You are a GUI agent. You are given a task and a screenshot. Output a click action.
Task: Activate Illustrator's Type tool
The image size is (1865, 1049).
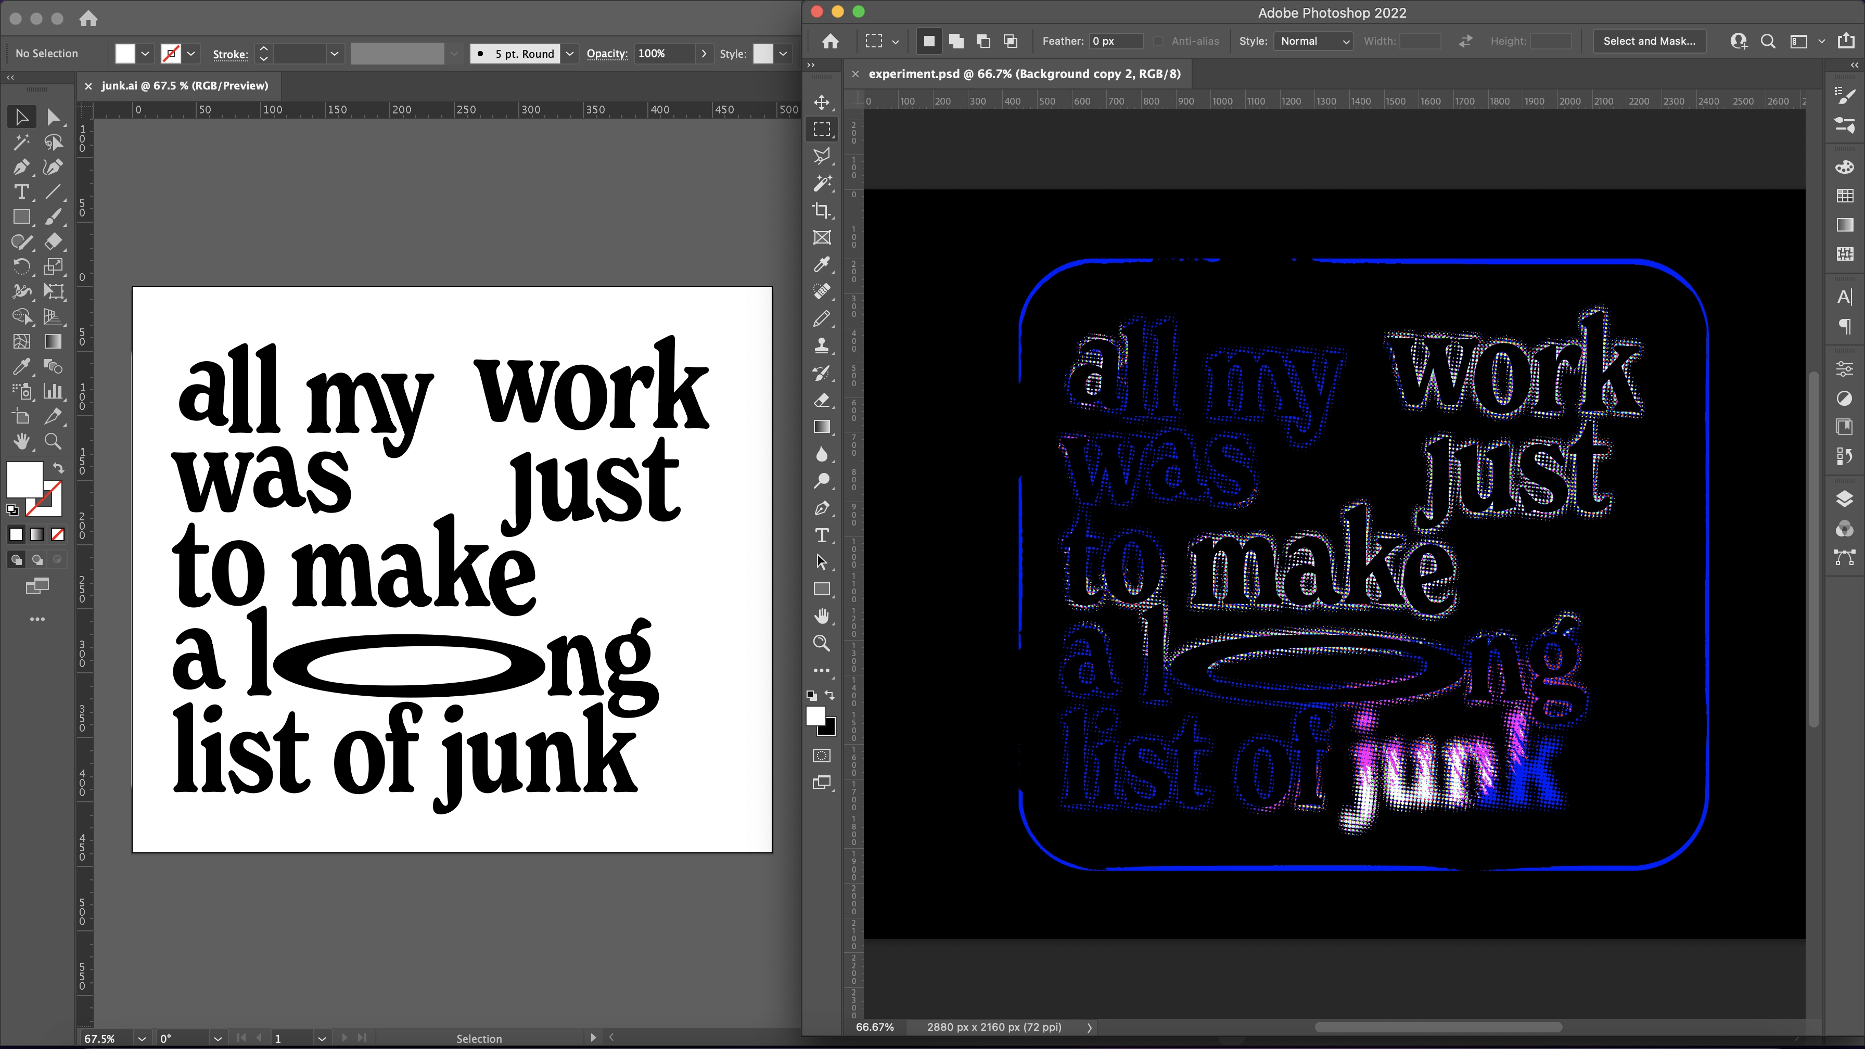coord(21,192)
